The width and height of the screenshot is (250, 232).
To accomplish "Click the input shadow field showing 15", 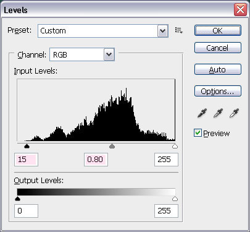I will click(26, 160).
